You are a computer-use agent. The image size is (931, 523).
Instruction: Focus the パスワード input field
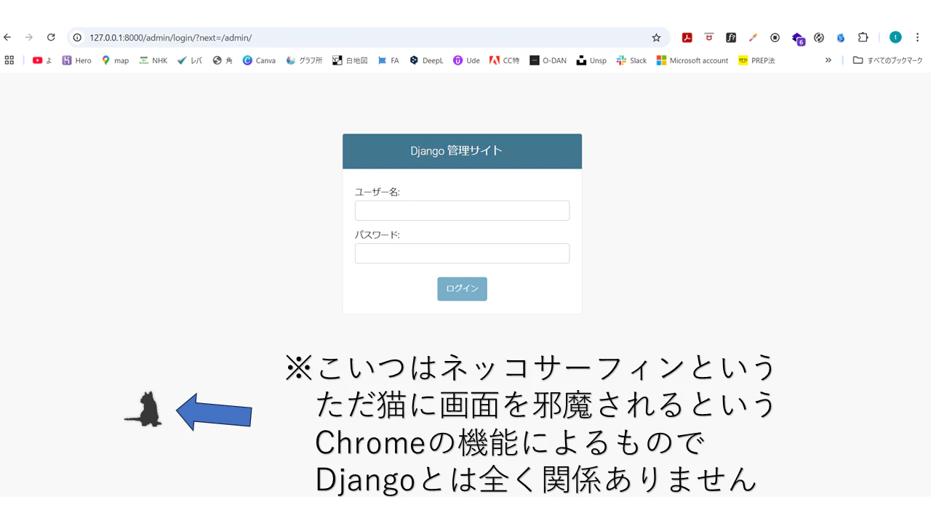462,254
